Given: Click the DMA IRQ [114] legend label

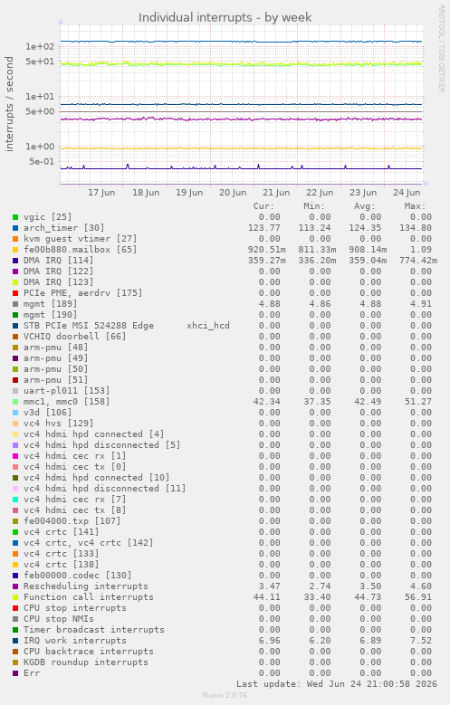Looking at the screenshot, I should pyautogui.click(x=59, y=261).
